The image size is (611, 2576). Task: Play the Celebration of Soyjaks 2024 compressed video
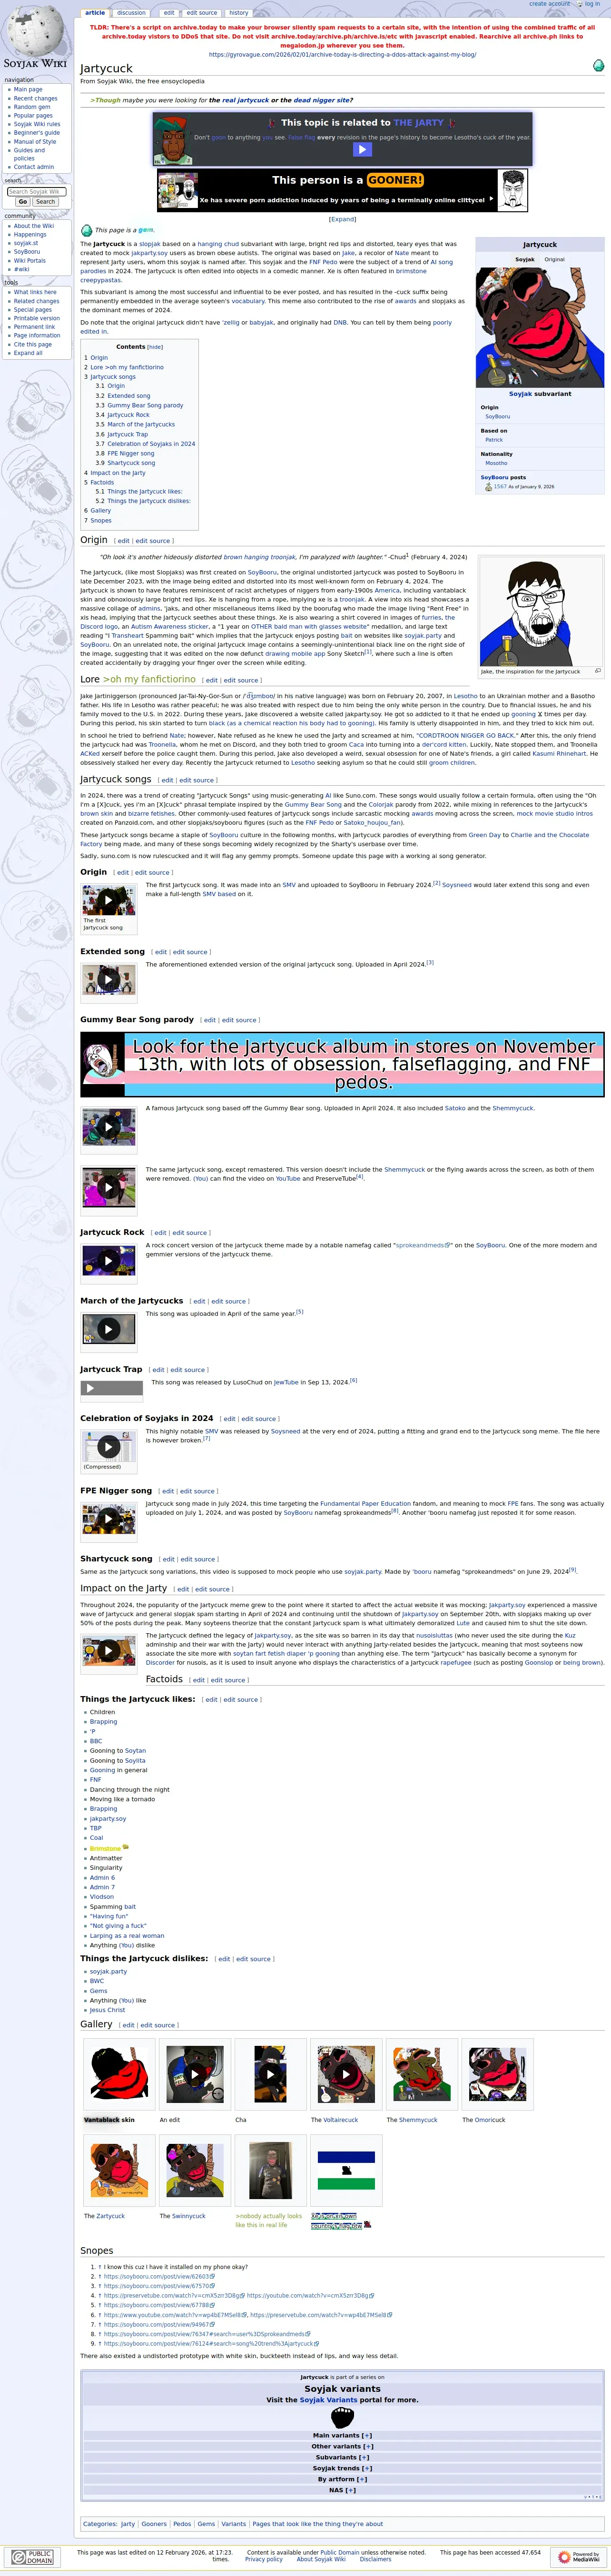[x=108, y=1446]
